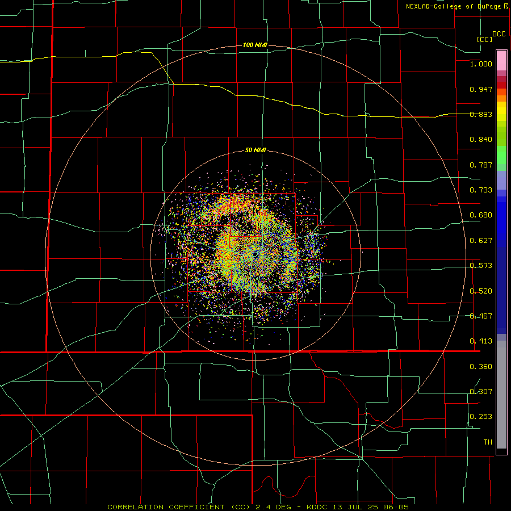Click the 0.893 value on the color scale

481,114
